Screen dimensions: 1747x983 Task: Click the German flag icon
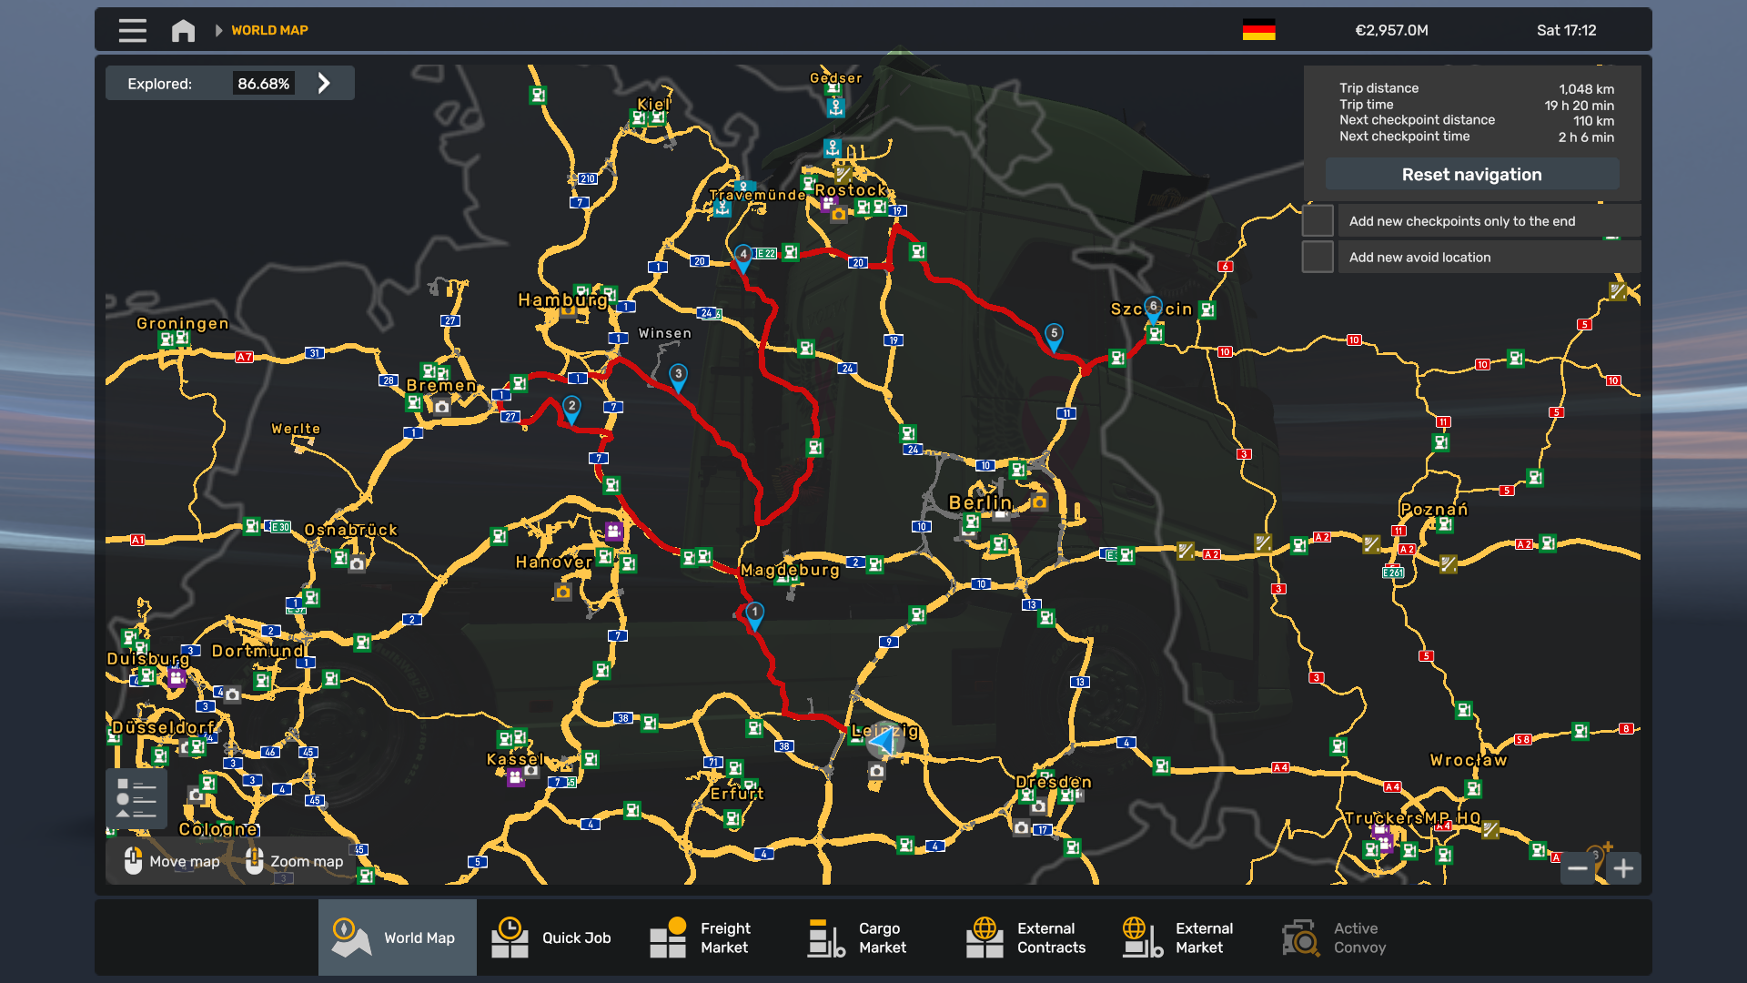[x=1258, y=30]
